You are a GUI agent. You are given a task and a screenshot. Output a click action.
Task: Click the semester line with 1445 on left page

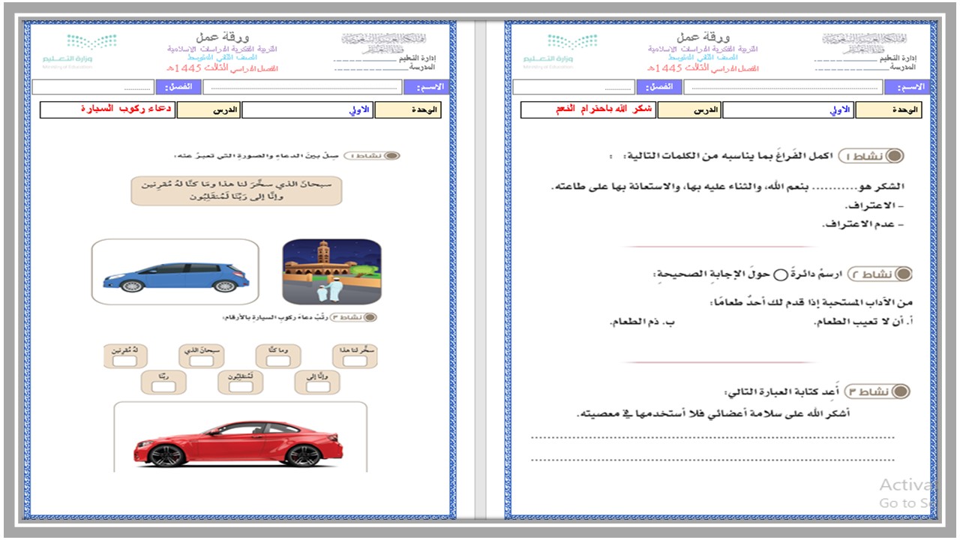[x=223, y=67]
